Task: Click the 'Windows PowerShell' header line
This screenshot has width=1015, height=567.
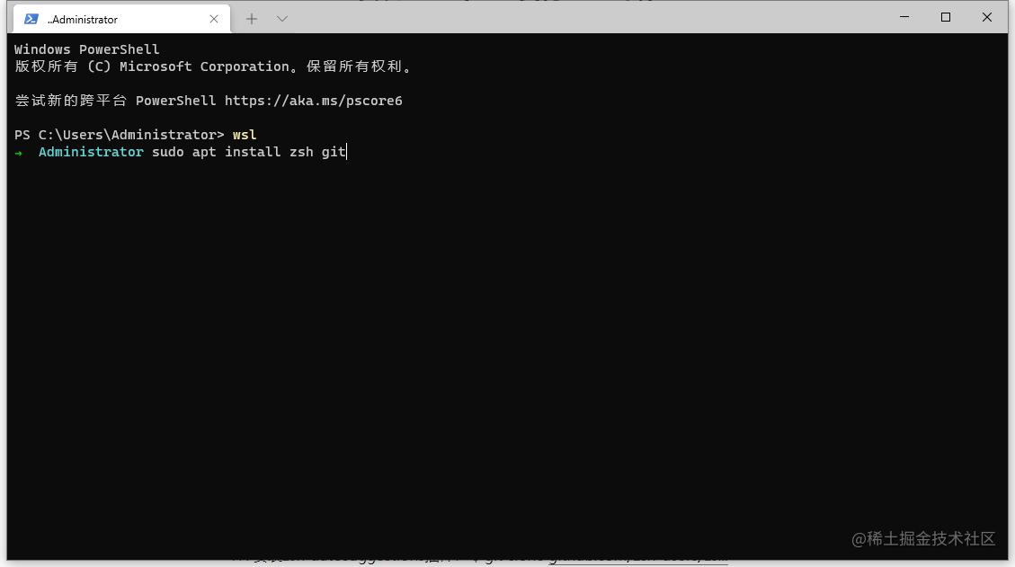Action: (x=86, y=49)
